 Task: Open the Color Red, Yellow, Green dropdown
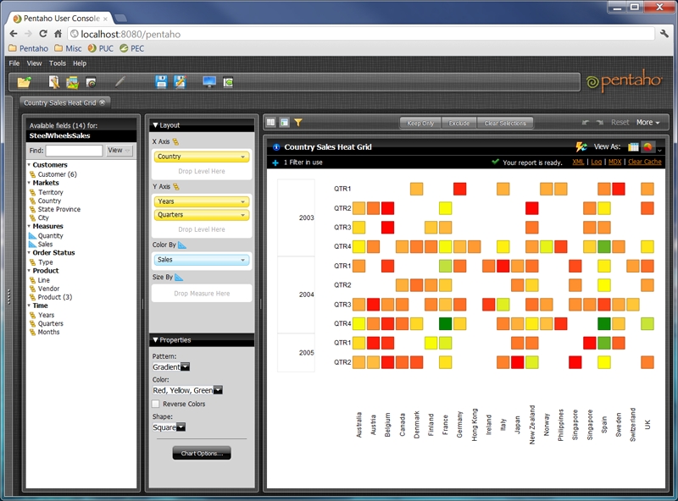[218, 390]
